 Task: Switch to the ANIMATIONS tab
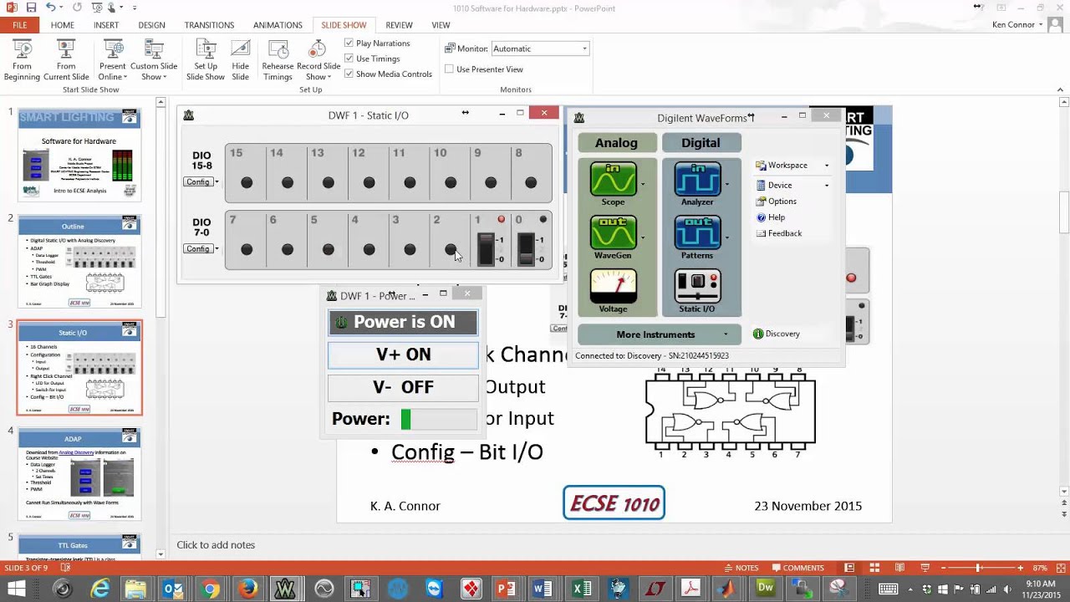point(278,25)
